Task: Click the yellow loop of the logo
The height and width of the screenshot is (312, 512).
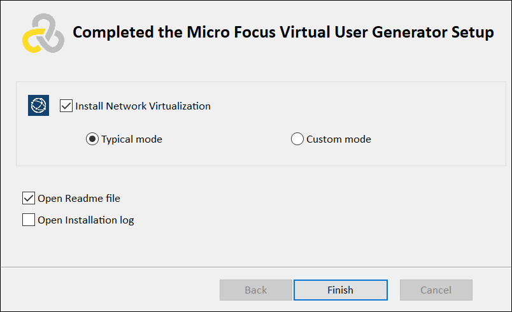Action: coord(31,41)
